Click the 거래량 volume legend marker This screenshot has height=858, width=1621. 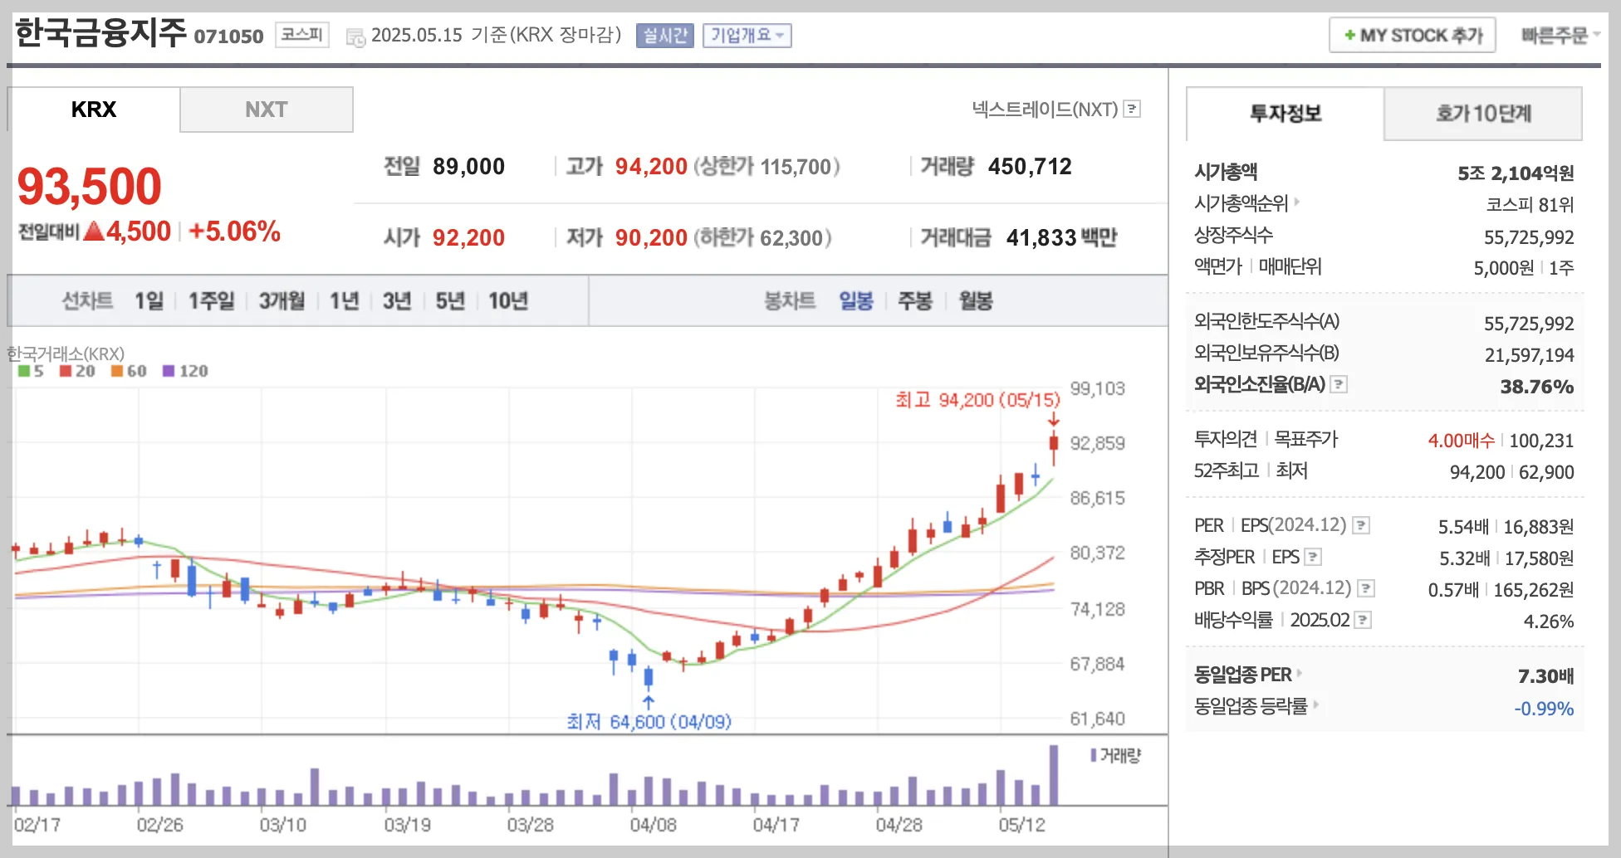coord(1094,755)
